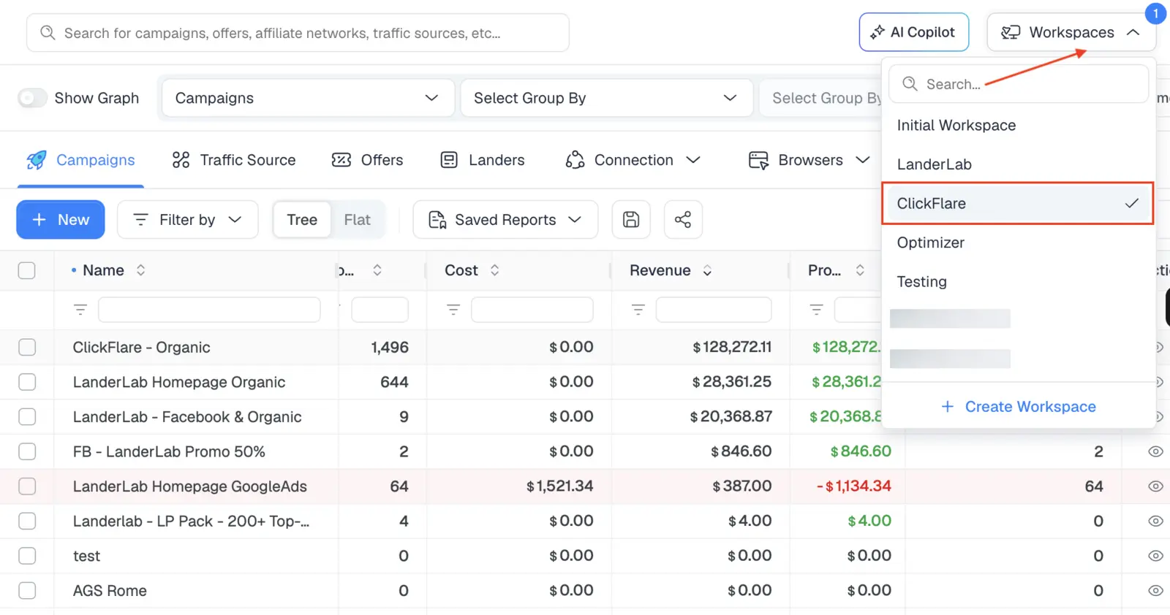The width and height of the screenshot is (1170, 615).
Task: Sort by the Name column arrows
Action: point(140,270)
